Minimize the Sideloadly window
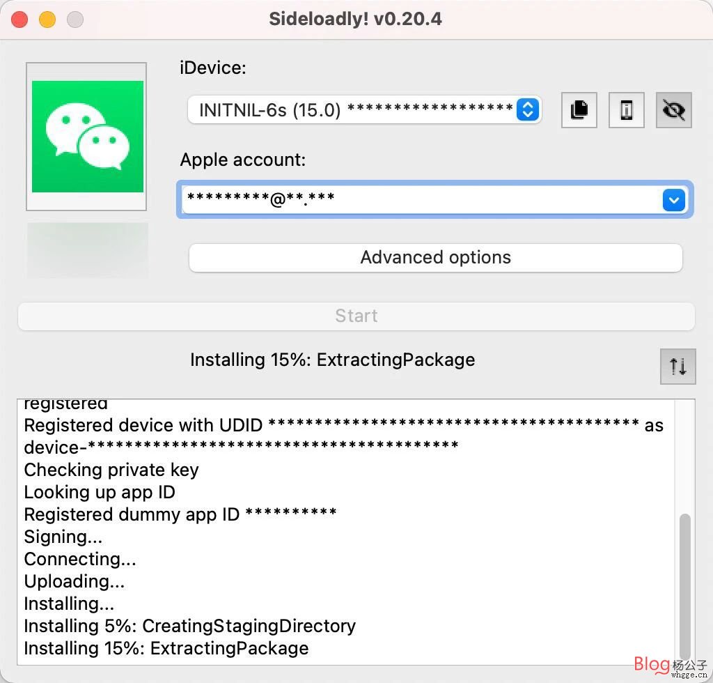This screenshot has height=683, width=713. 47,20
